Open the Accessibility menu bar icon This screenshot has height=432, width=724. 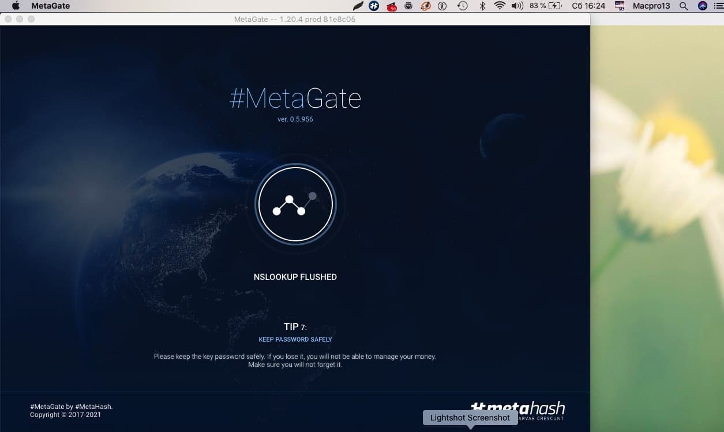(x=442, y=6)
